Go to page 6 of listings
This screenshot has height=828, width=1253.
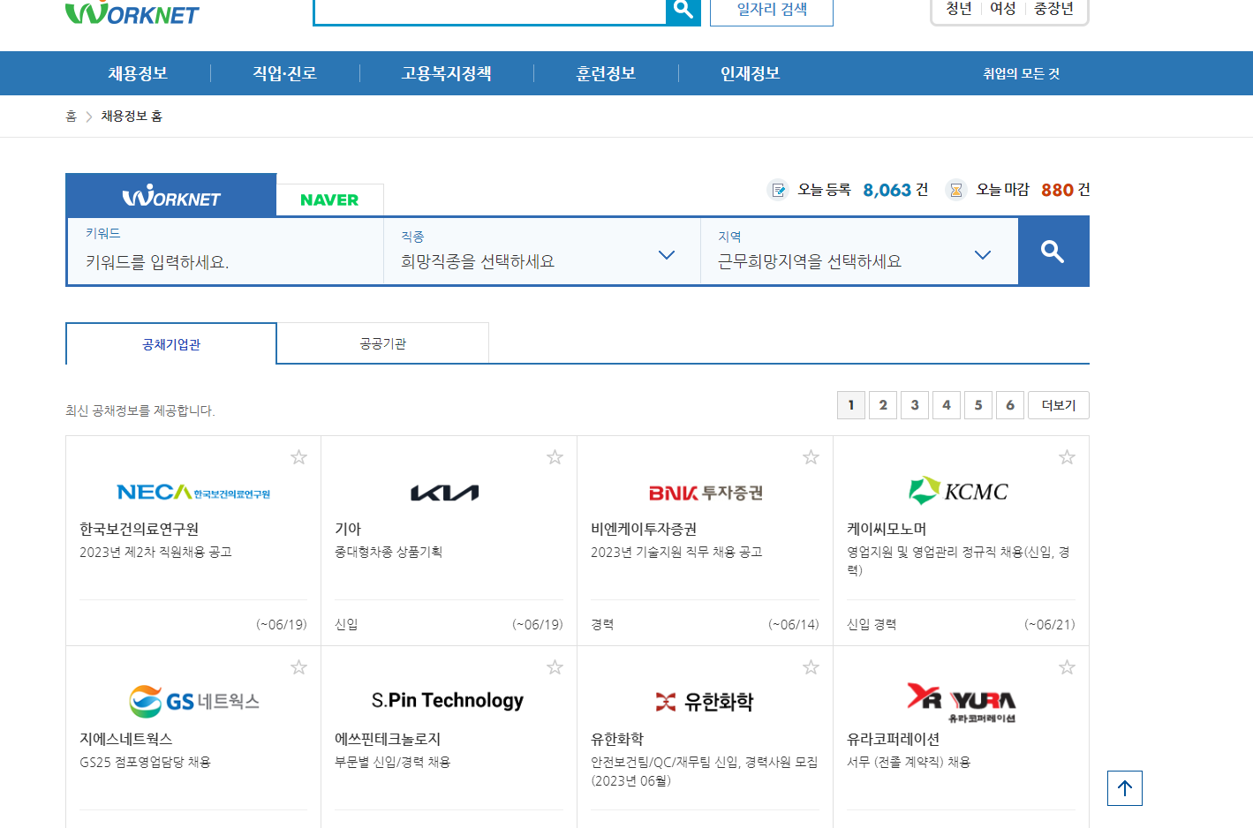click(x=1010, y=405)
